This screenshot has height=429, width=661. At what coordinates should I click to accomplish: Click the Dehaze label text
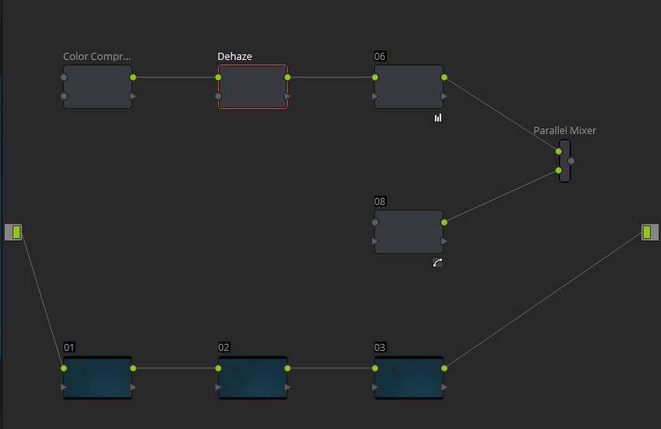click(x=235, y=57)
